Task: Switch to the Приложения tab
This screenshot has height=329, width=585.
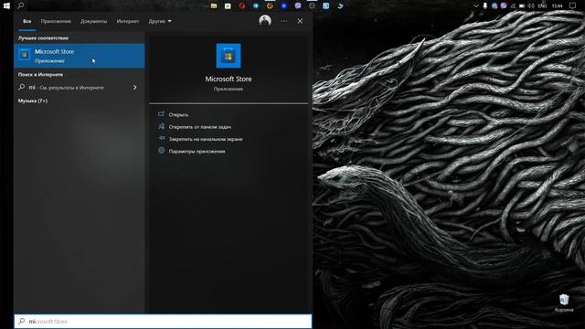Action: click(x=56, y=21)
